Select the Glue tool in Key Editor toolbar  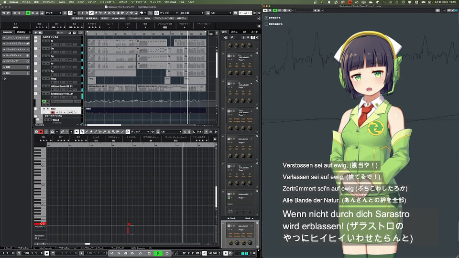[x=105, y=132]
